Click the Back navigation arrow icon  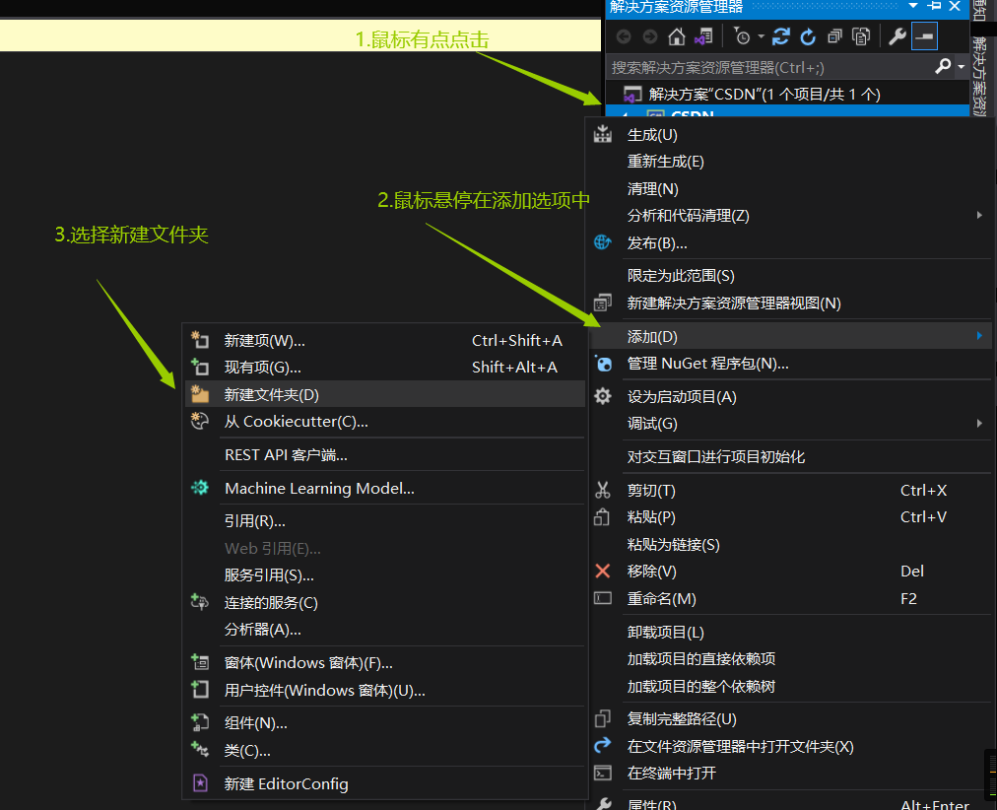[x=624, y=36]
